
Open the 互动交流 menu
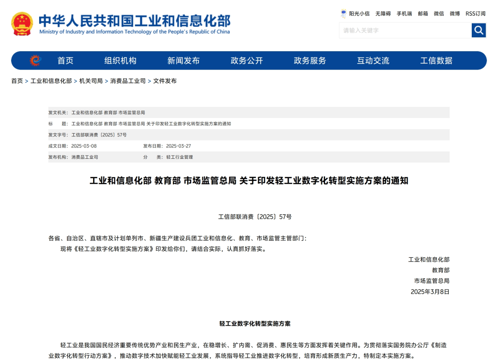[x=373, y=60]
